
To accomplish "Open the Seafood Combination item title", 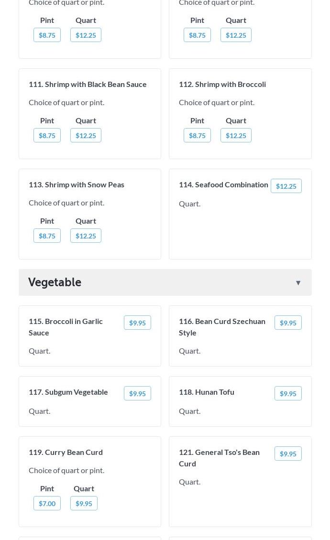I will point(223,184).
